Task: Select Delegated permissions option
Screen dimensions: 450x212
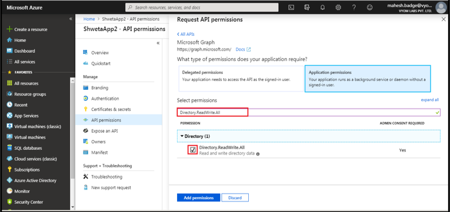Action: coord(241,79)
